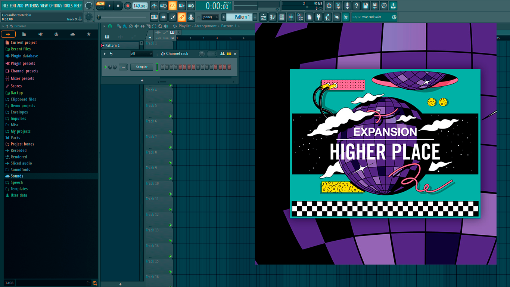Select the Sounds cloud folder
This screenshot has height=287, width=510.
coord(17,176)
